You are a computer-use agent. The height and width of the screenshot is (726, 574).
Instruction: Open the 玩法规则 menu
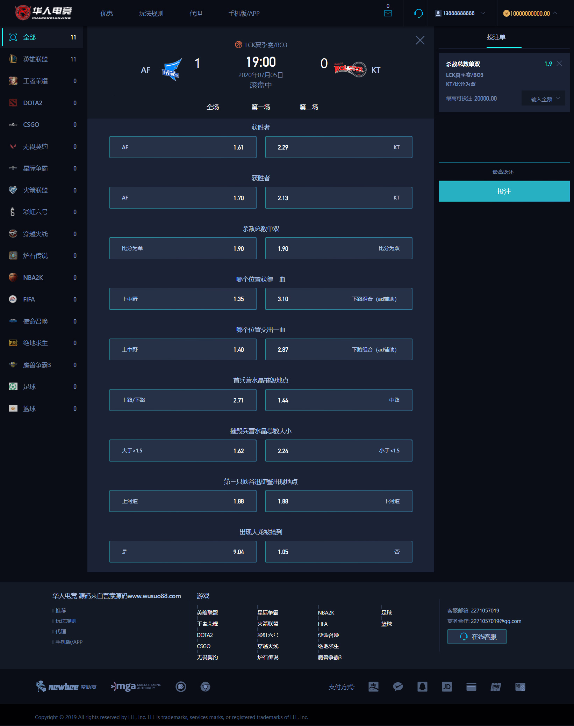[x=151, y=13]
